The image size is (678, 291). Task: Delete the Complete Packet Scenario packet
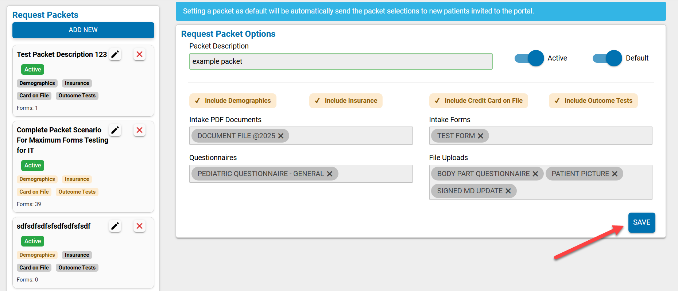tap(139, 130)
